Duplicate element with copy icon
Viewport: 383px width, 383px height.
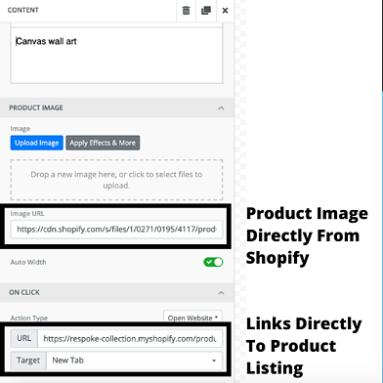pos(206,11)
